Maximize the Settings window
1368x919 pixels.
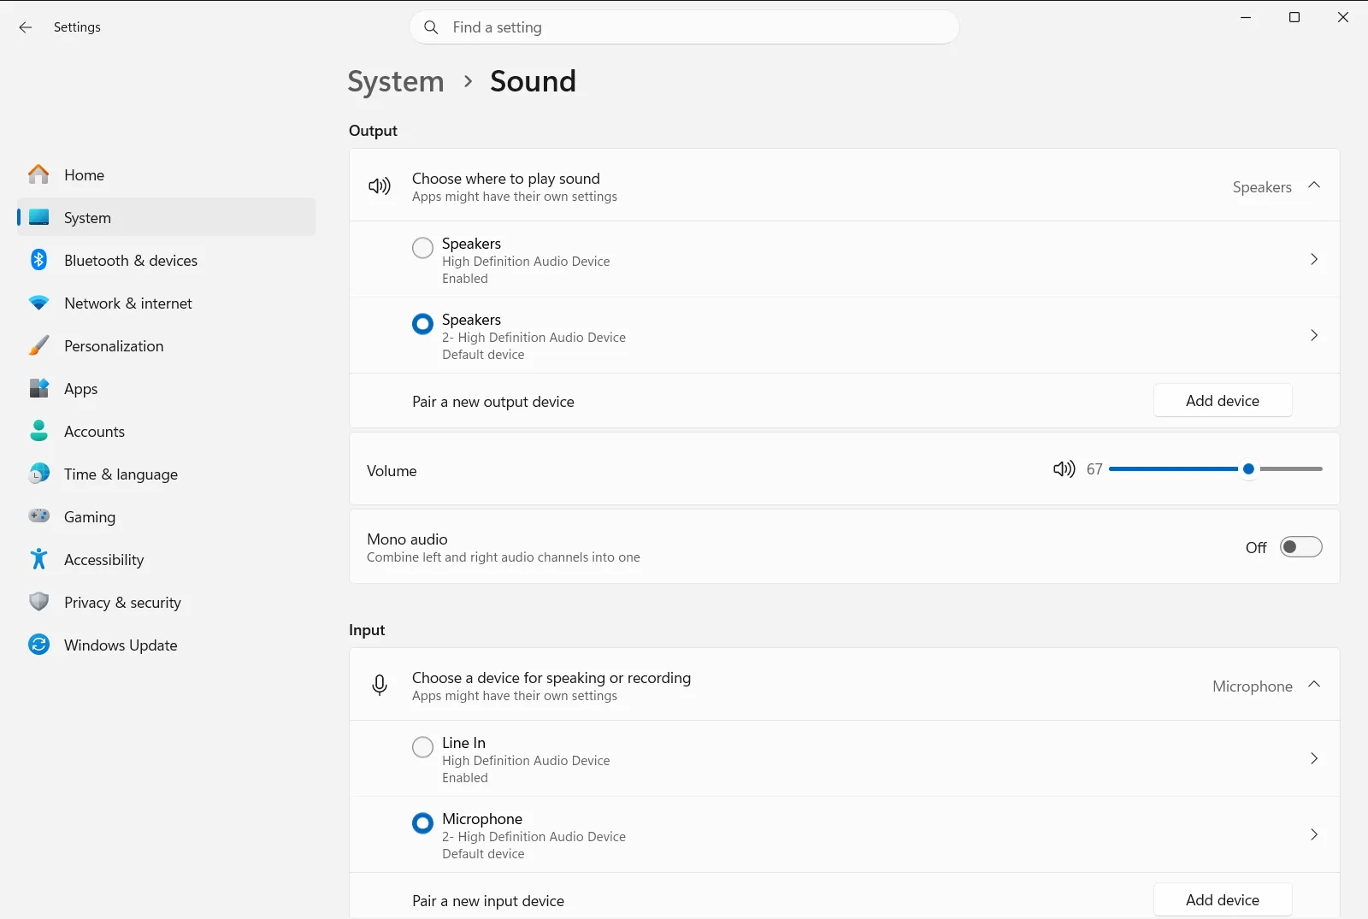1294,17
